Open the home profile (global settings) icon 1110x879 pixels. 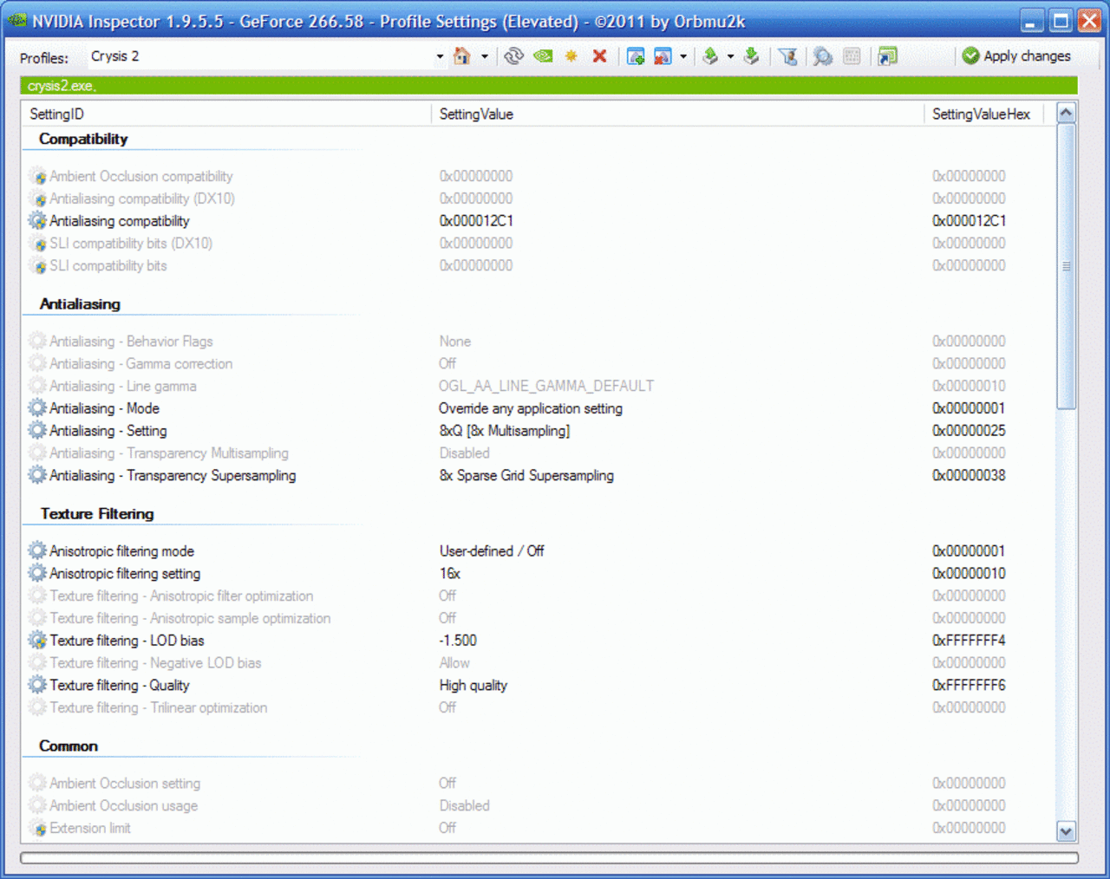coord(462,56)
